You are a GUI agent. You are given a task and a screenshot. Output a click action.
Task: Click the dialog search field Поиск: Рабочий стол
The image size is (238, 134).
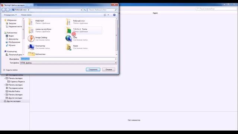[101, 10]
